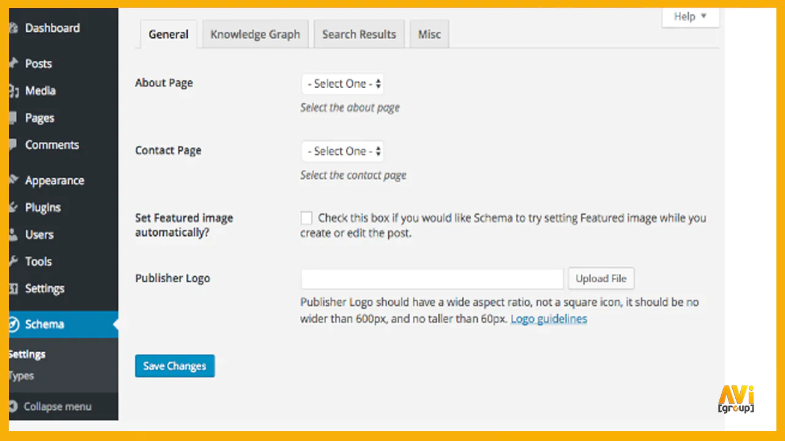This screenshot has width=785, height=441.
Task: Open the Media menu item
Action: tap(40, 91)
